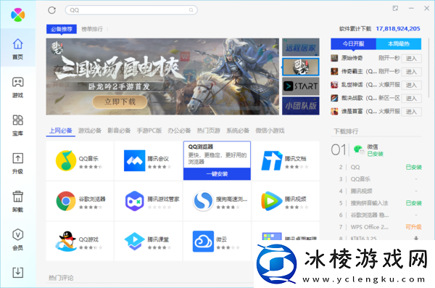Select the 系统必备 category tab
Image resolution: width=435 pixels, height=288 pixels.
pos(238,131)
